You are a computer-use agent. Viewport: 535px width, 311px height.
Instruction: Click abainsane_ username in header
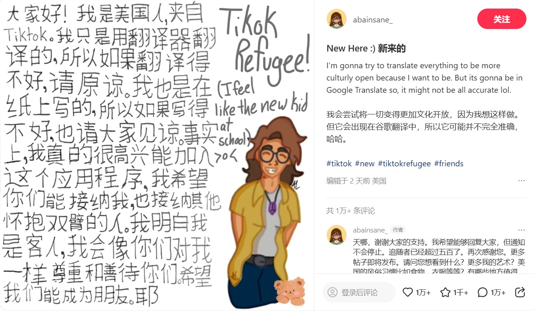click(373, 20)
